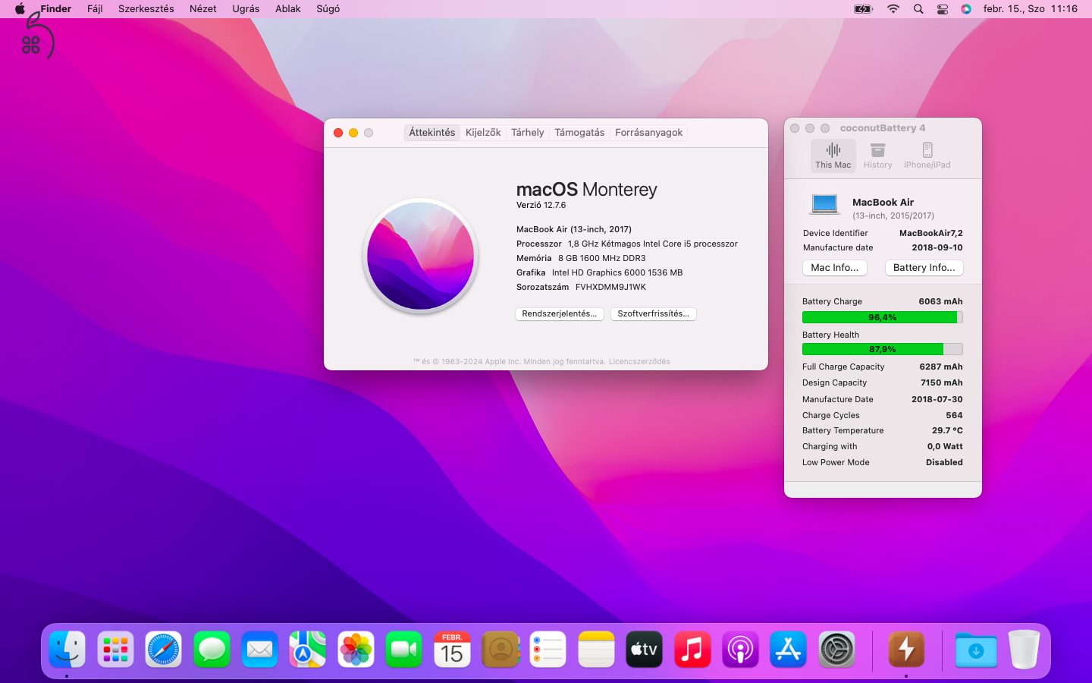
Task: Open the Apple menu
Action: tap(20, 9)
